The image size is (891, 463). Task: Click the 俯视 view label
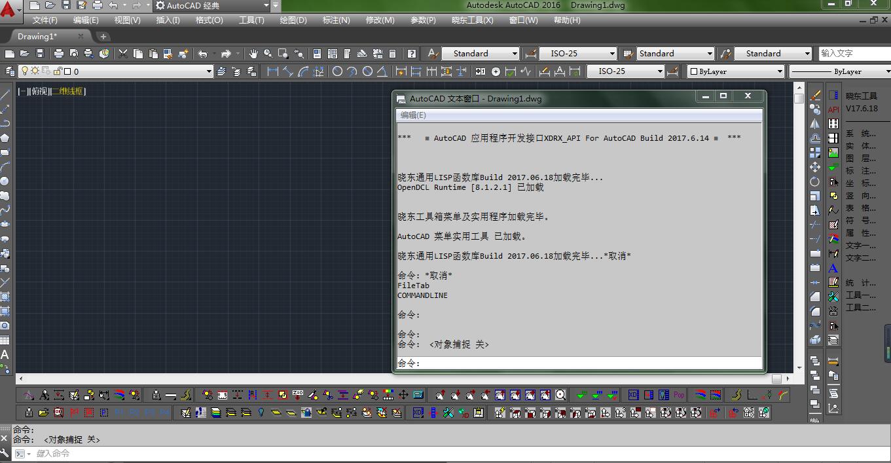(x=40, y=92)
